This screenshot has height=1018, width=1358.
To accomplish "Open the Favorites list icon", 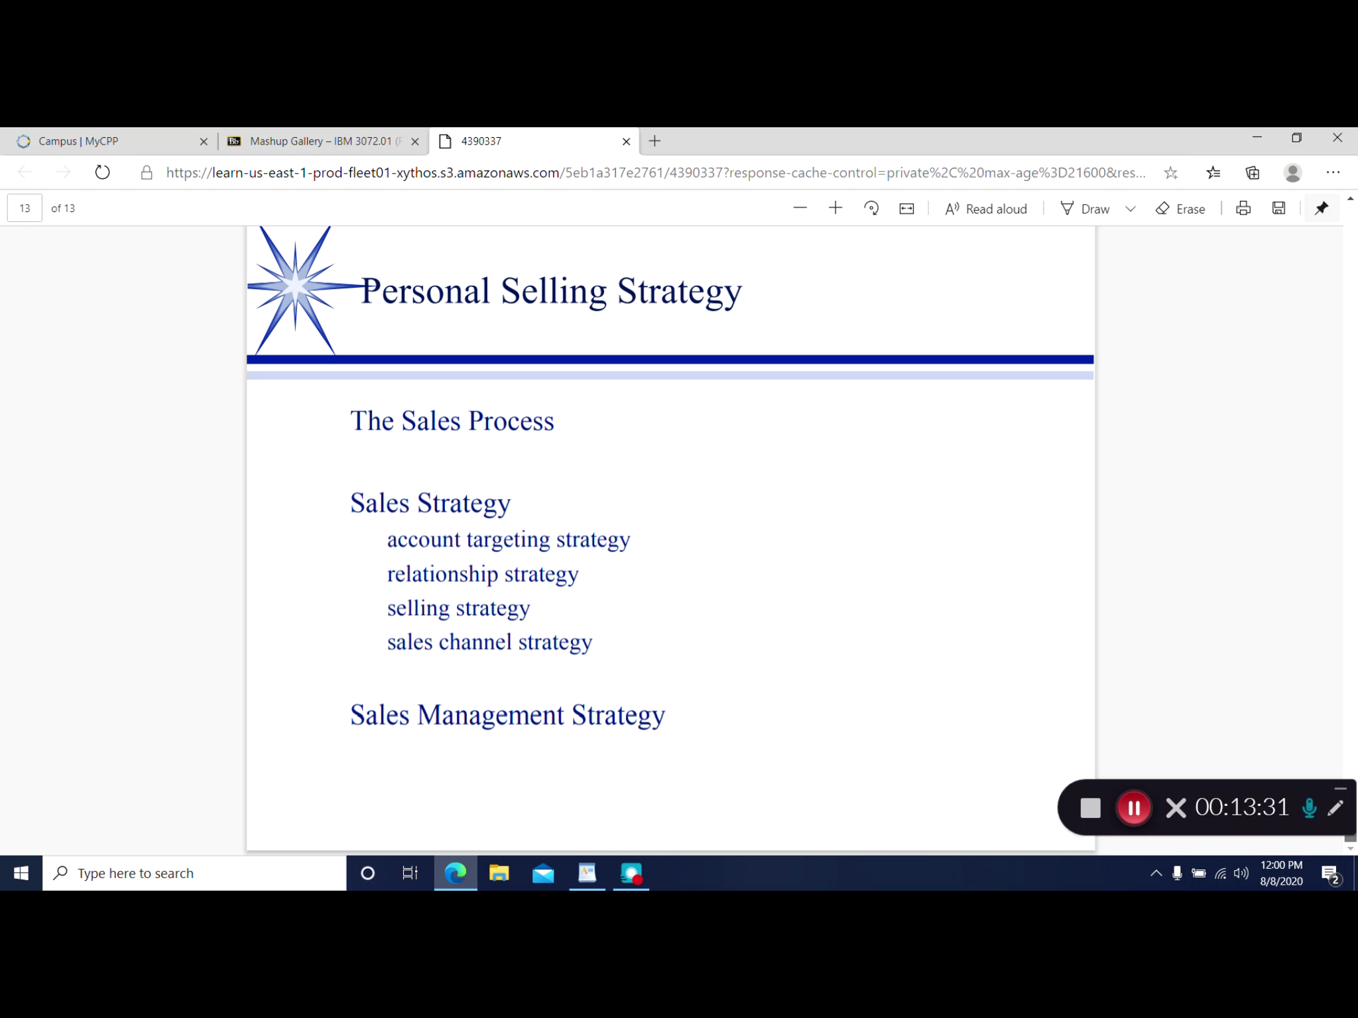I will (x=1213, y=173).
